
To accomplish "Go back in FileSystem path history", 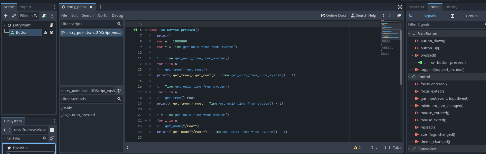I will pyautogui.click(x=5, y=130).
